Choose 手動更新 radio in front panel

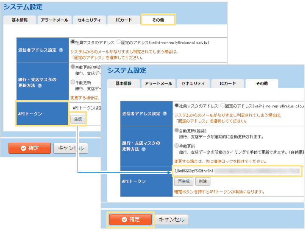(x=177, y=145)
